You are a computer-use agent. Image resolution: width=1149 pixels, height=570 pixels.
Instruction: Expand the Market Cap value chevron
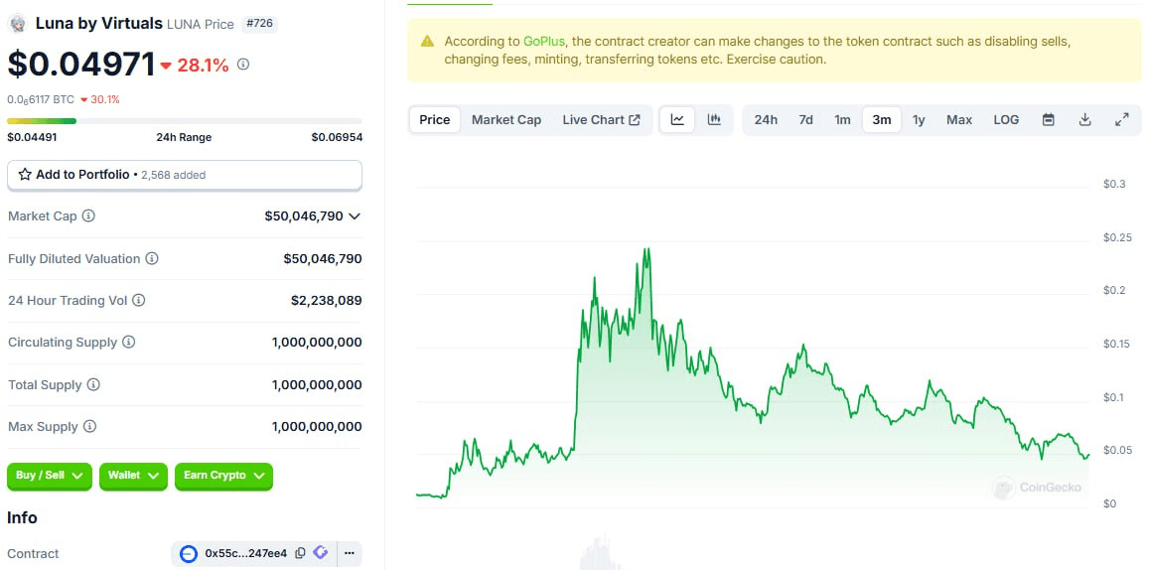[355, 216]
